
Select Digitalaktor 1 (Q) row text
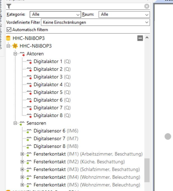52,61
